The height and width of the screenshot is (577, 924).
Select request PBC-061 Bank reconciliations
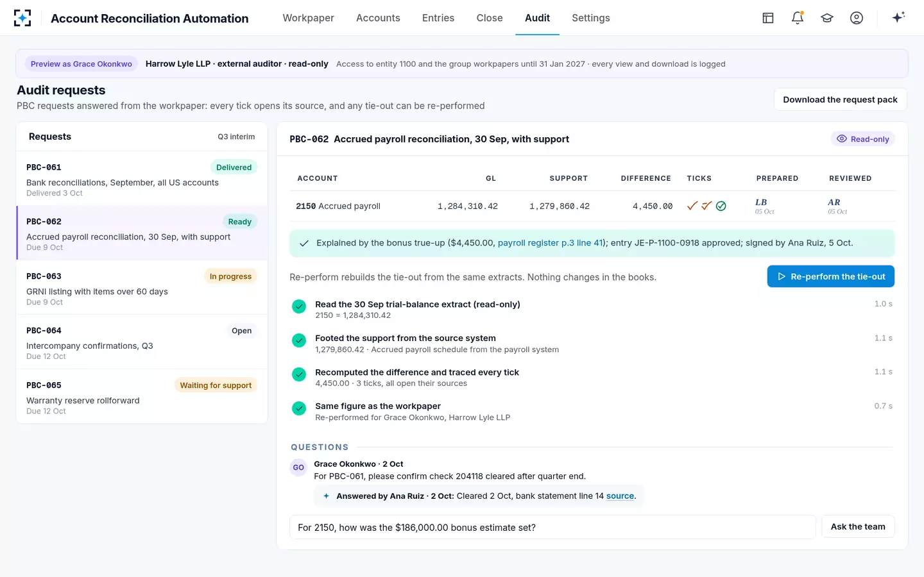click(142, 178)
